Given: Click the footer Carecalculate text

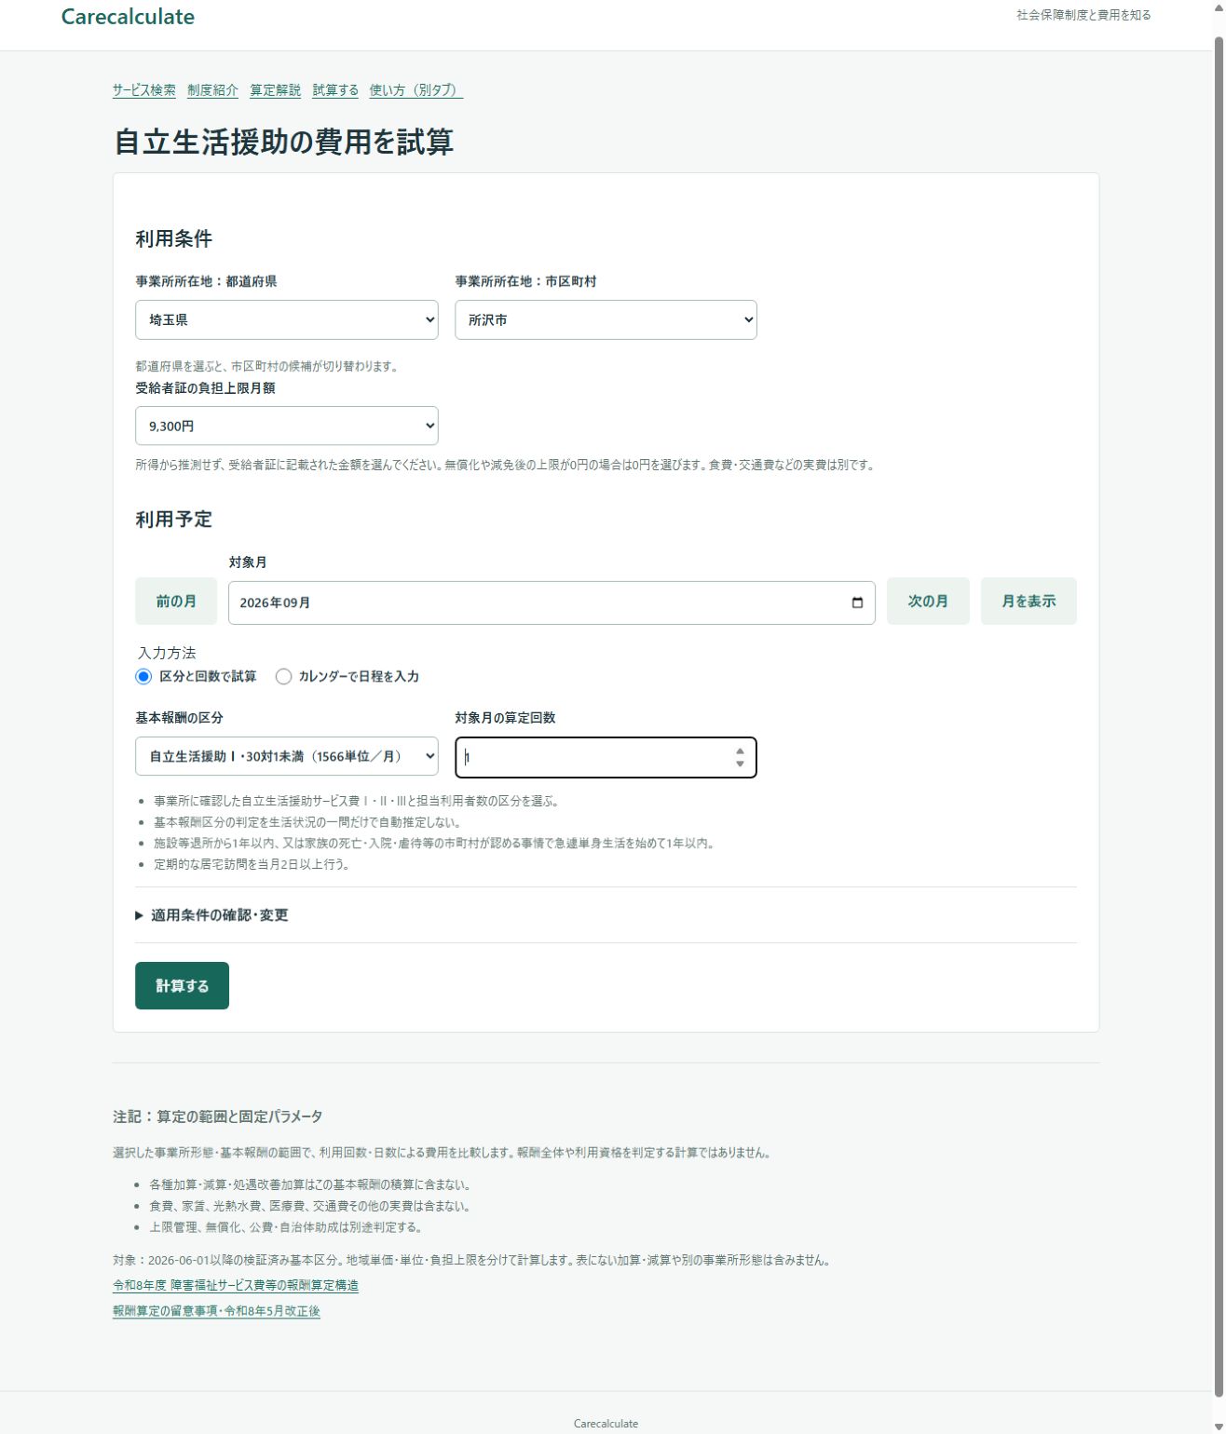Looking at the screenshot, I should click(606, 1423).
